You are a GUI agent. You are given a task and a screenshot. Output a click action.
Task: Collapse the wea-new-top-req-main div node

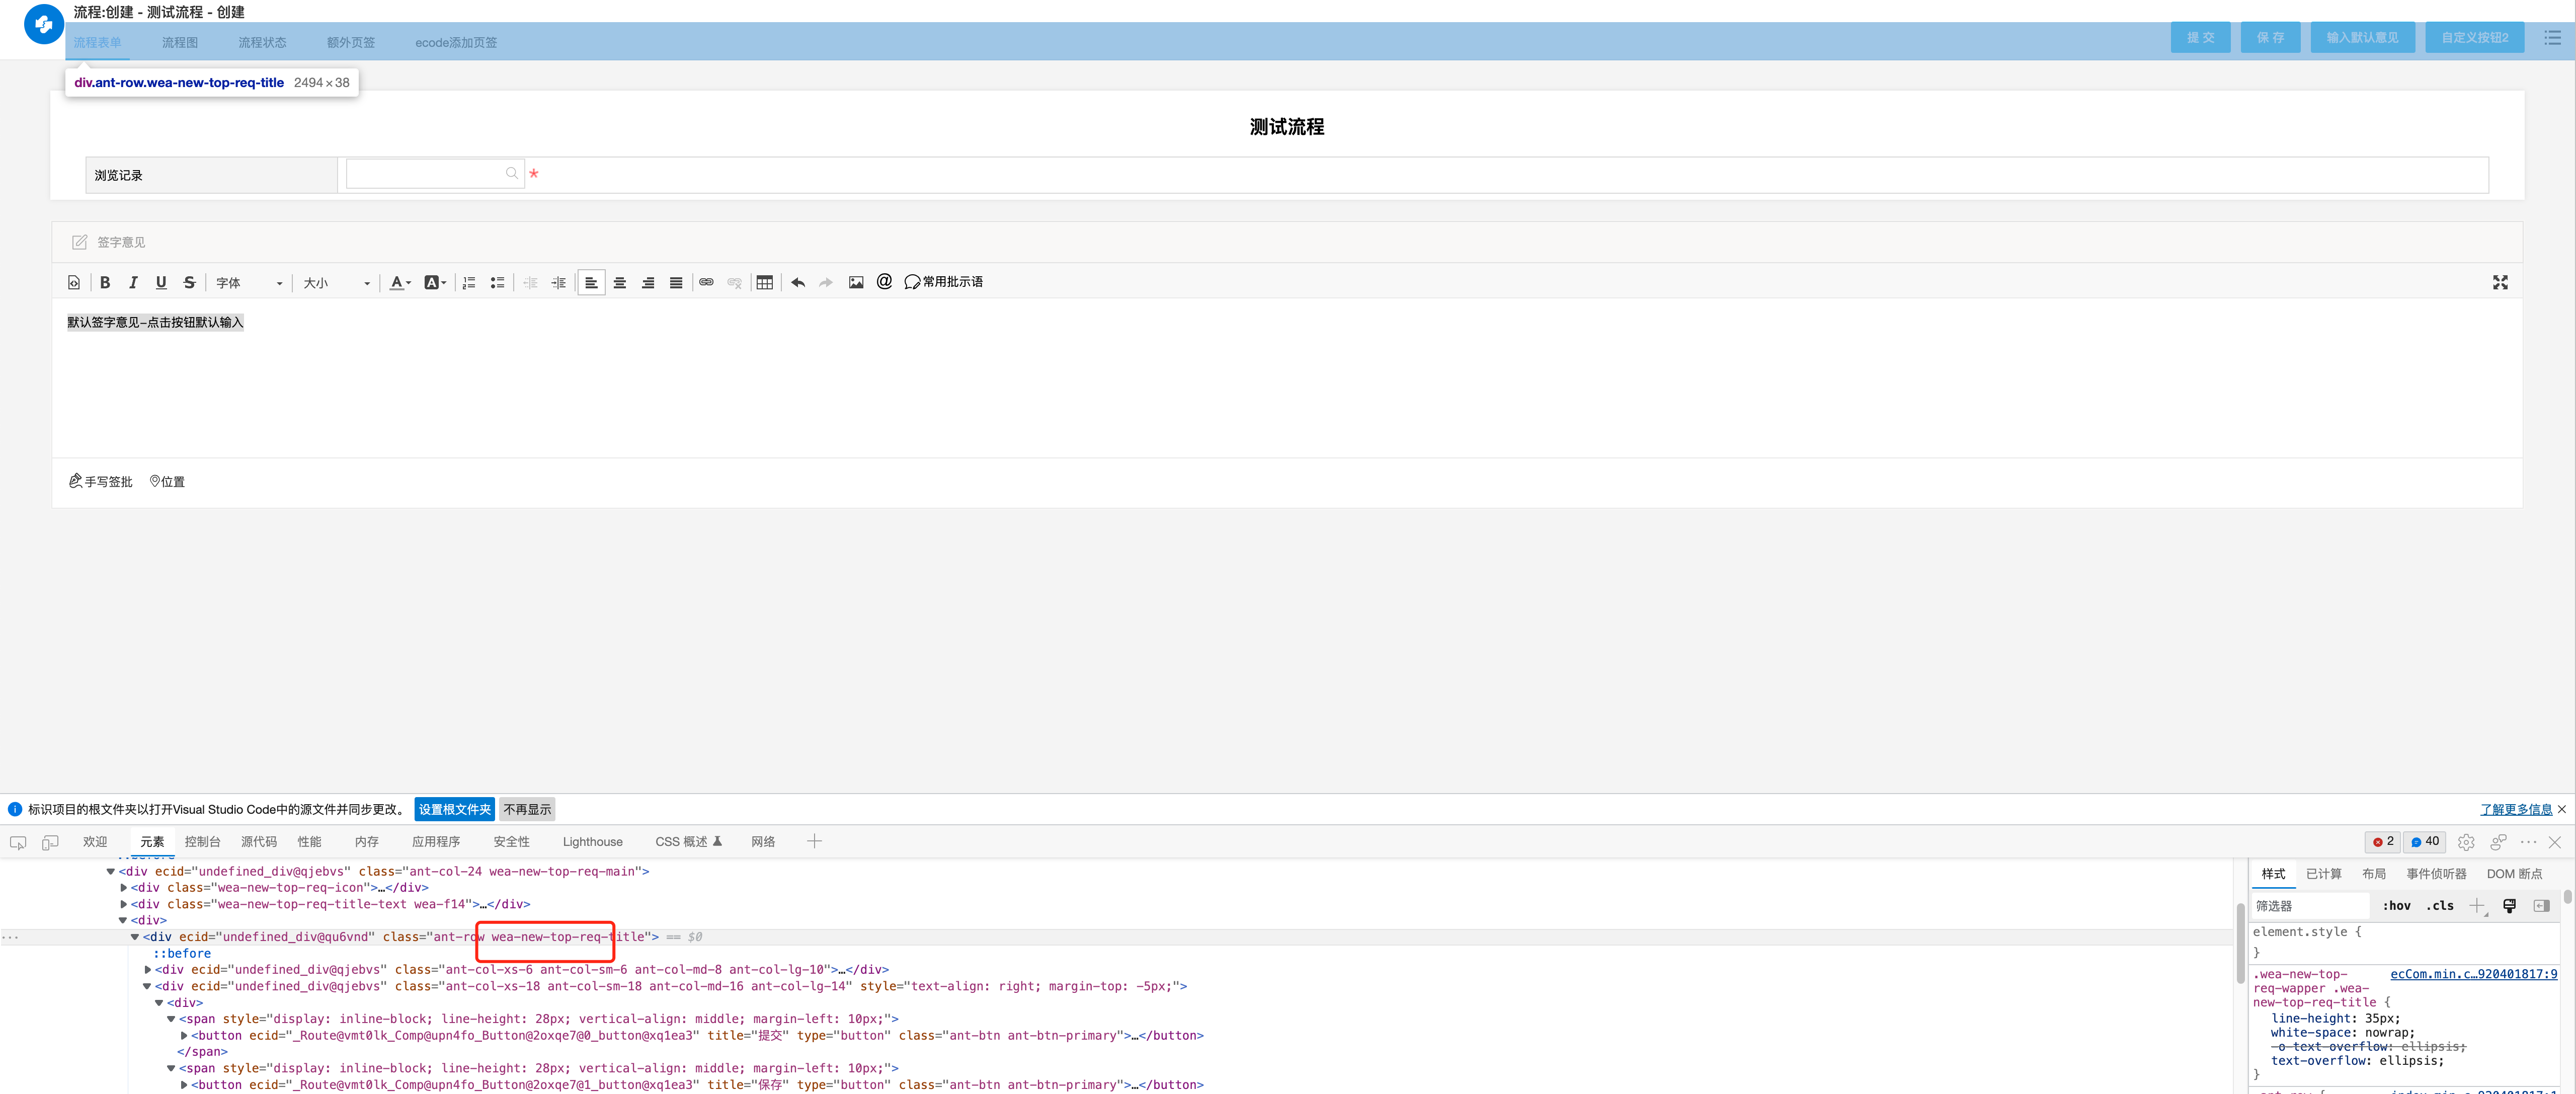111,873
